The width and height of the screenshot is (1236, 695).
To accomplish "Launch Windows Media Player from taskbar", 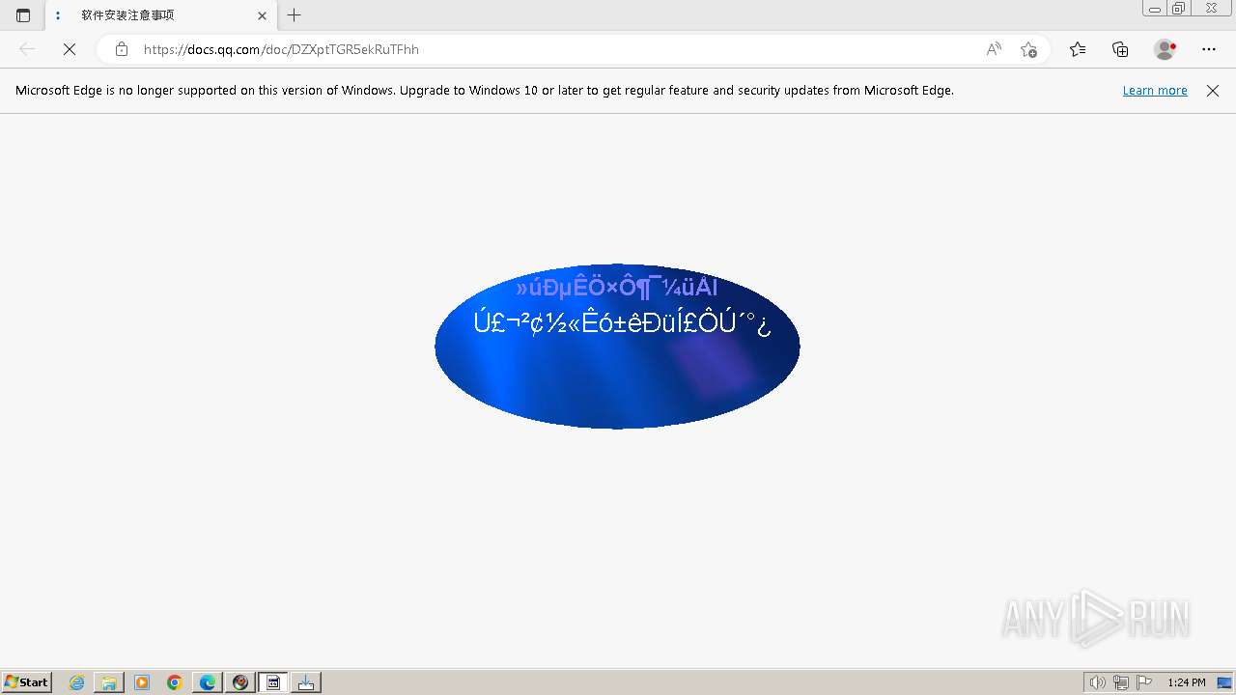I will (x=142, y=682).
